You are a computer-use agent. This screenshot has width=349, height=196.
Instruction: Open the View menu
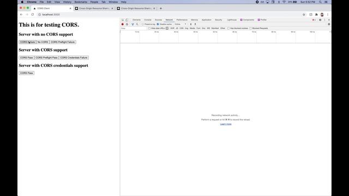[x=57, y=2]
